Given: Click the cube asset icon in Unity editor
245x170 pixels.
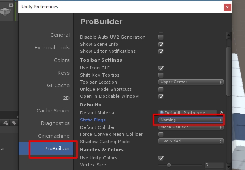Looking at the screenshot, I should (x=5, y=12).
